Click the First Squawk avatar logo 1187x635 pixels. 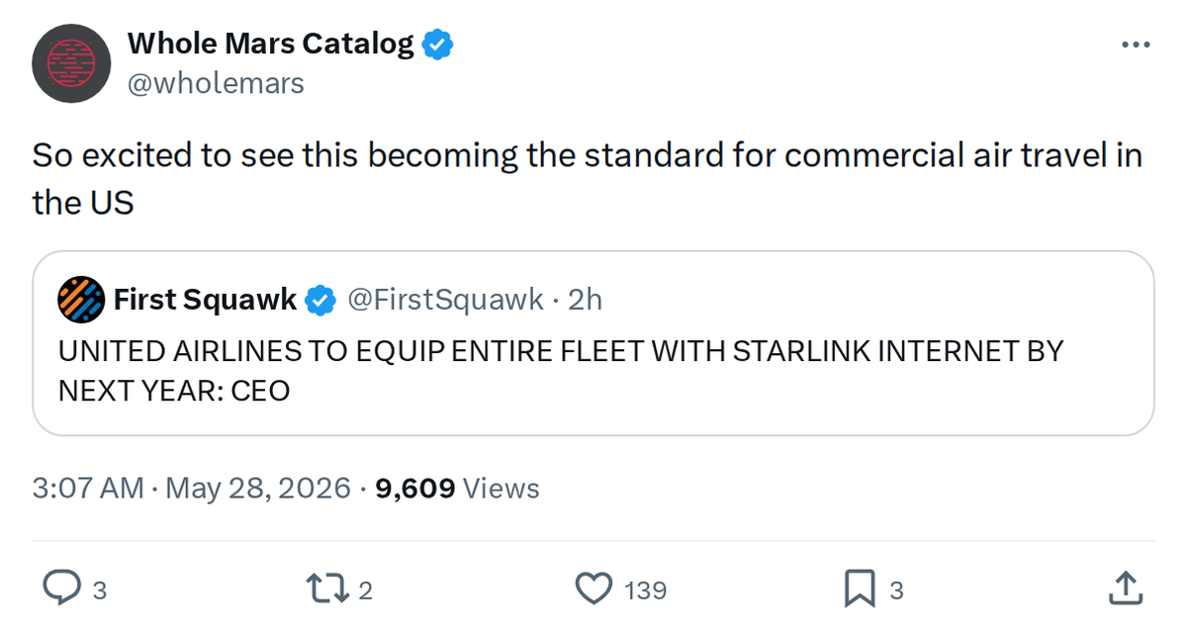(81, 300)
